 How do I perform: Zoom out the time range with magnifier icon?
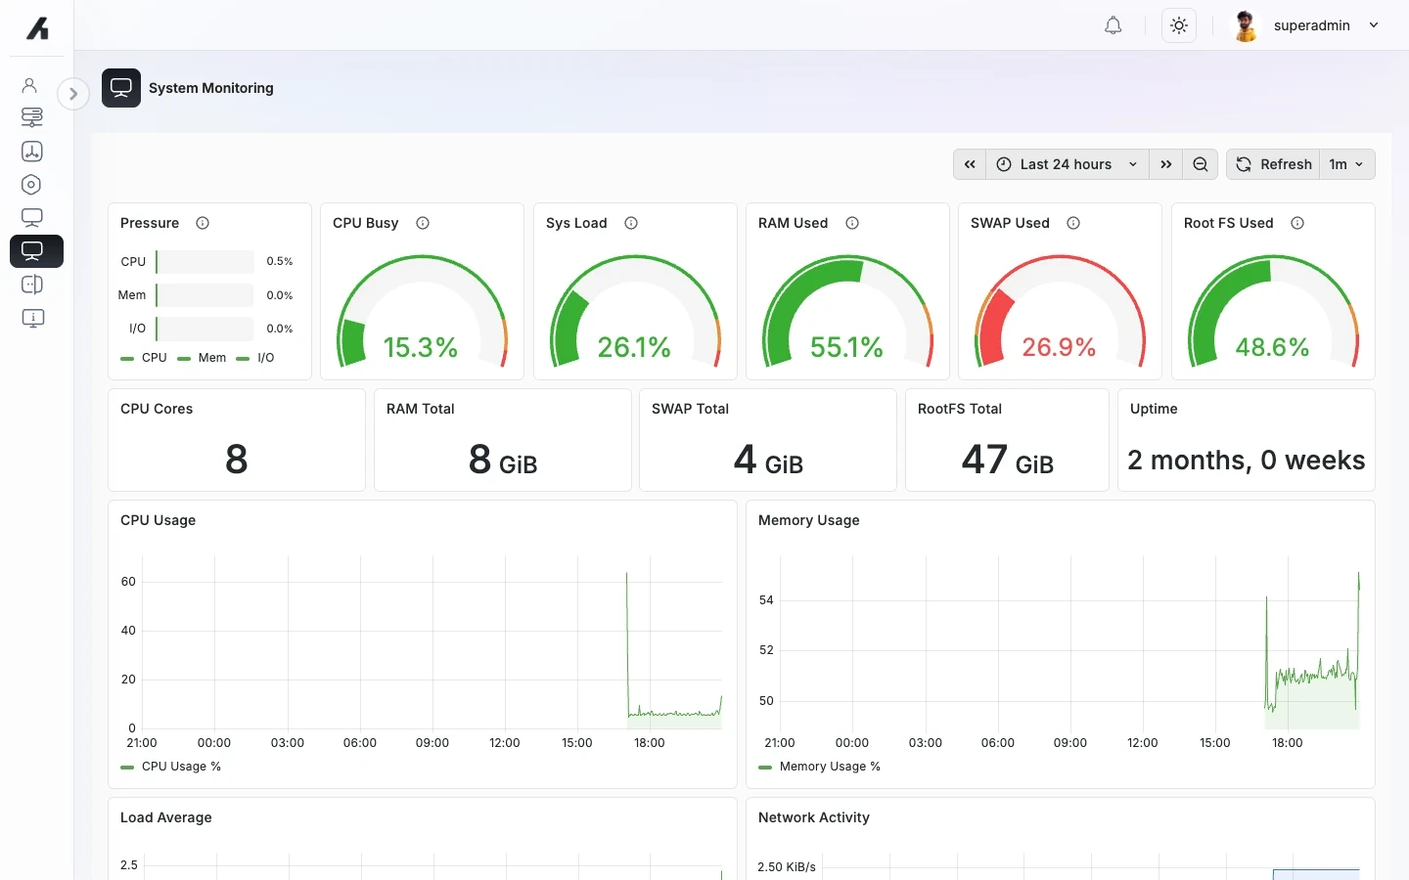pos(1201,164)
